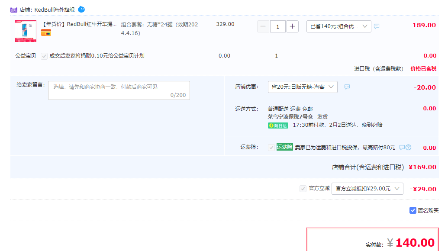Screen dimensions: 448x251
Task: Click comment icon beside 店铺优惠 dropdown
Action: tap(347, 87)
